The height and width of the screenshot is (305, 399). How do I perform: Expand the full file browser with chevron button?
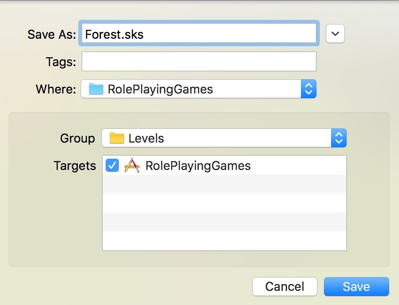coord(335,34)
